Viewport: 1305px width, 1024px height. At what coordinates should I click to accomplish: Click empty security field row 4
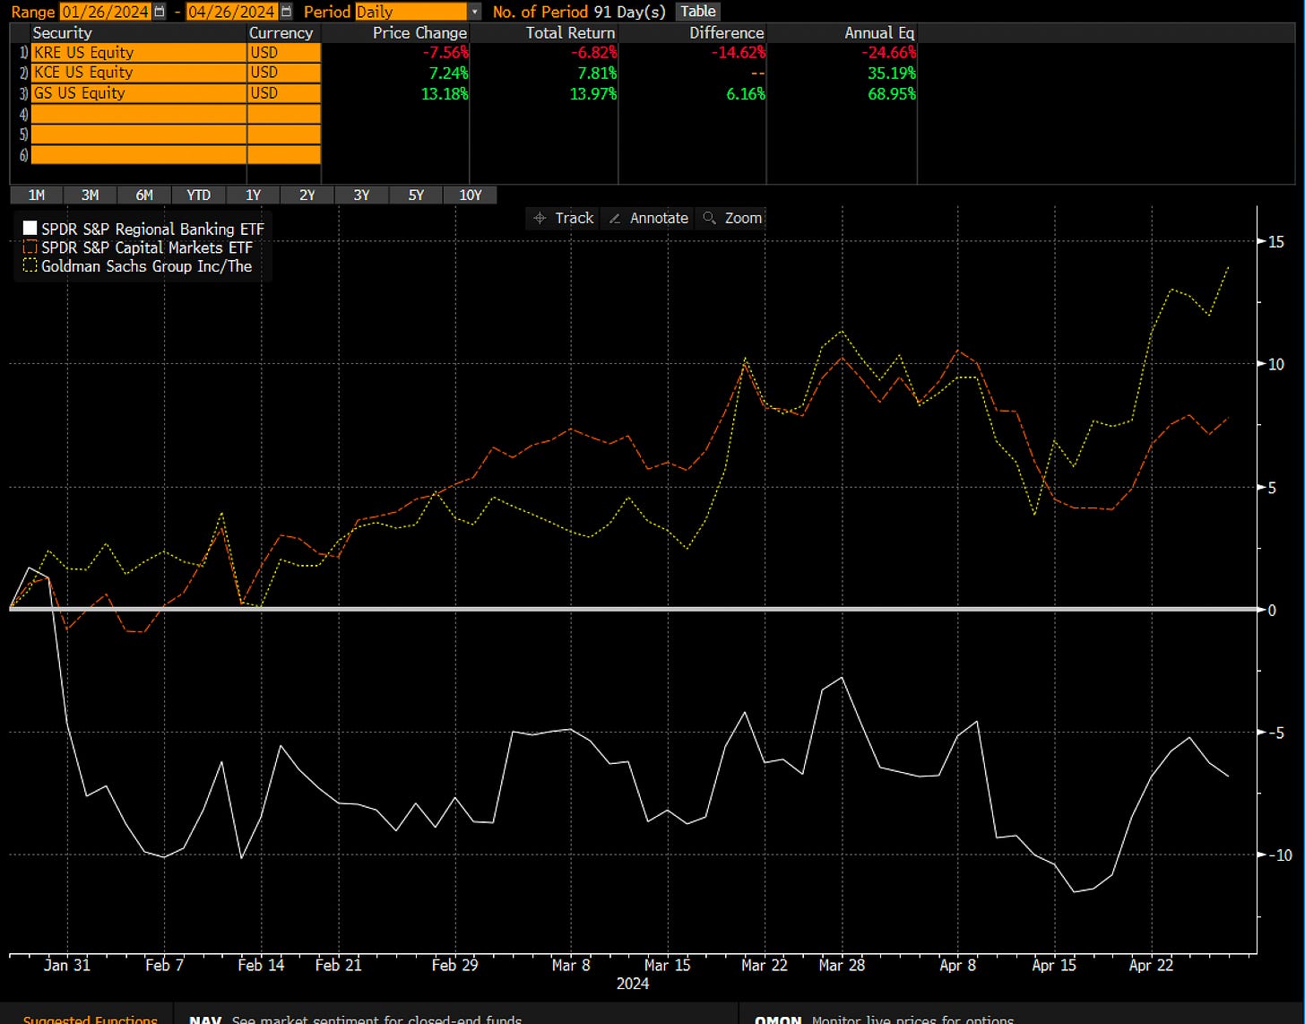(138, 114)
